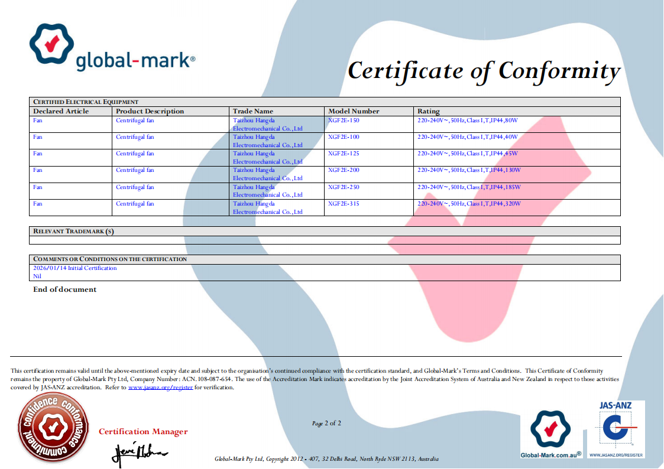Click the Relevant Trademark(s) section heading
The width and height of the screenshot is (664, 469).
point(73,232)
